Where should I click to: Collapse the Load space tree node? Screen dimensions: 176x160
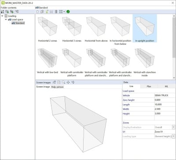tap(6, 19)
